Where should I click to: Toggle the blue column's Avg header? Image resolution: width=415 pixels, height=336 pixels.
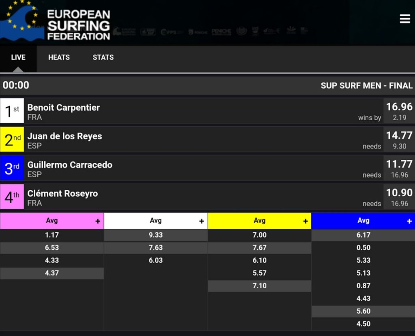pyautogui.click(x=363, y=221)
